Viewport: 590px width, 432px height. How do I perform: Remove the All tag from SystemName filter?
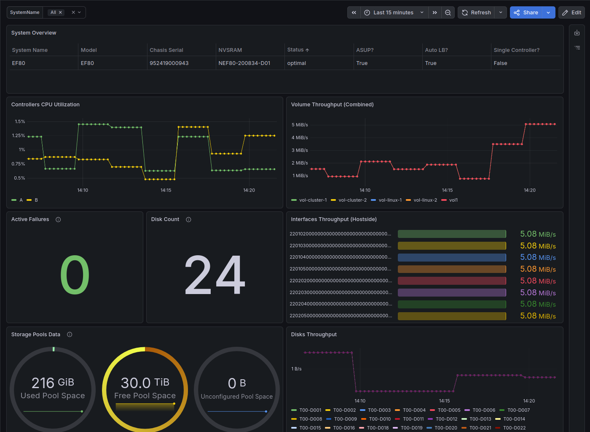60,13
